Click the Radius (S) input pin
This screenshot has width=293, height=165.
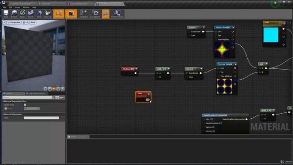204,127
